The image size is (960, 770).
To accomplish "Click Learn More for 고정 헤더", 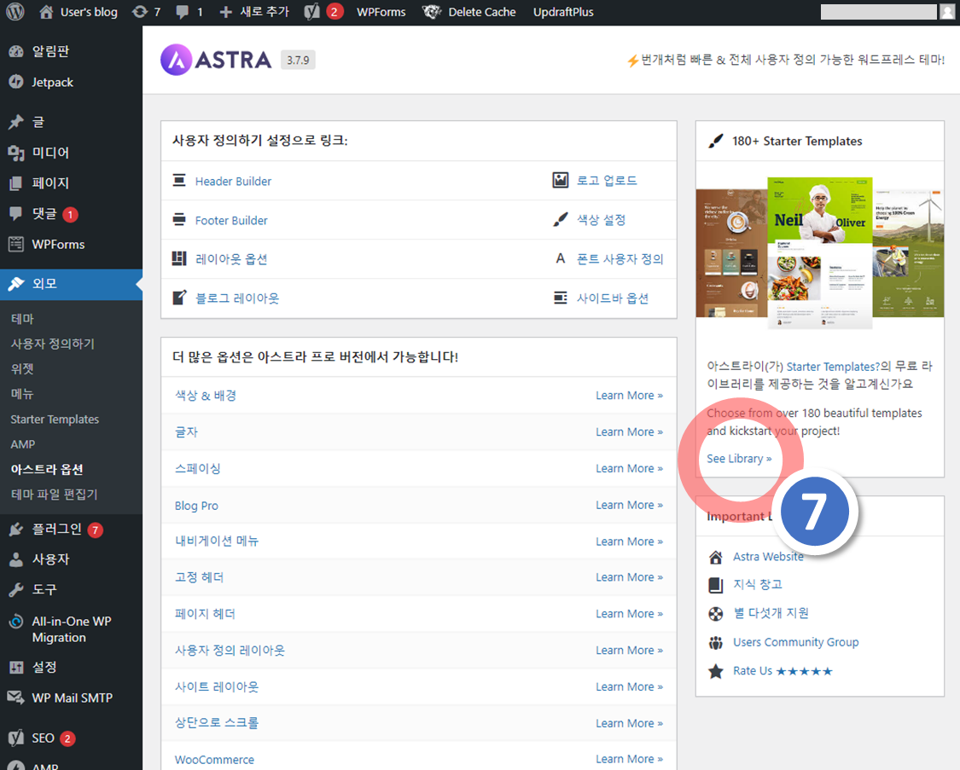I will (630, 576).
